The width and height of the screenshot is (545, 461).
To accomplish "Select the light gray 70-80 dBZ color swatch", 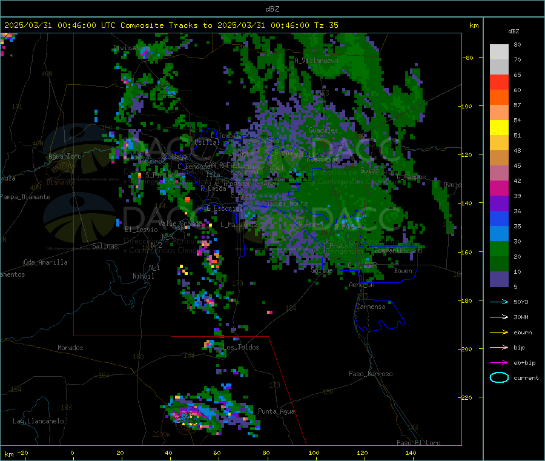I will click(499, 52).
